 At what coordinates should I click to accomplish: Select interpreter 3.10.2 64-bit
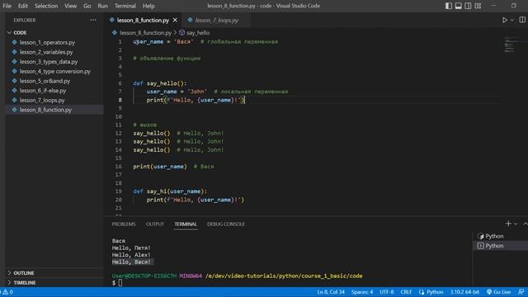pyautogui.click(x=464, y=292)
